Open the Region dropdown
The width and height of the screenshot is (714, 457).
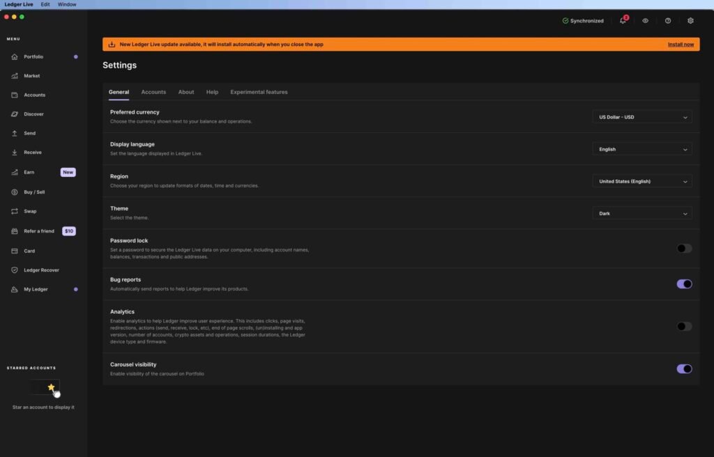tap(642, 181)
